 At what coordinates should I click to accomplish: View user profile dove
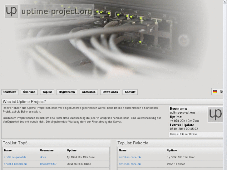point(43,157)
